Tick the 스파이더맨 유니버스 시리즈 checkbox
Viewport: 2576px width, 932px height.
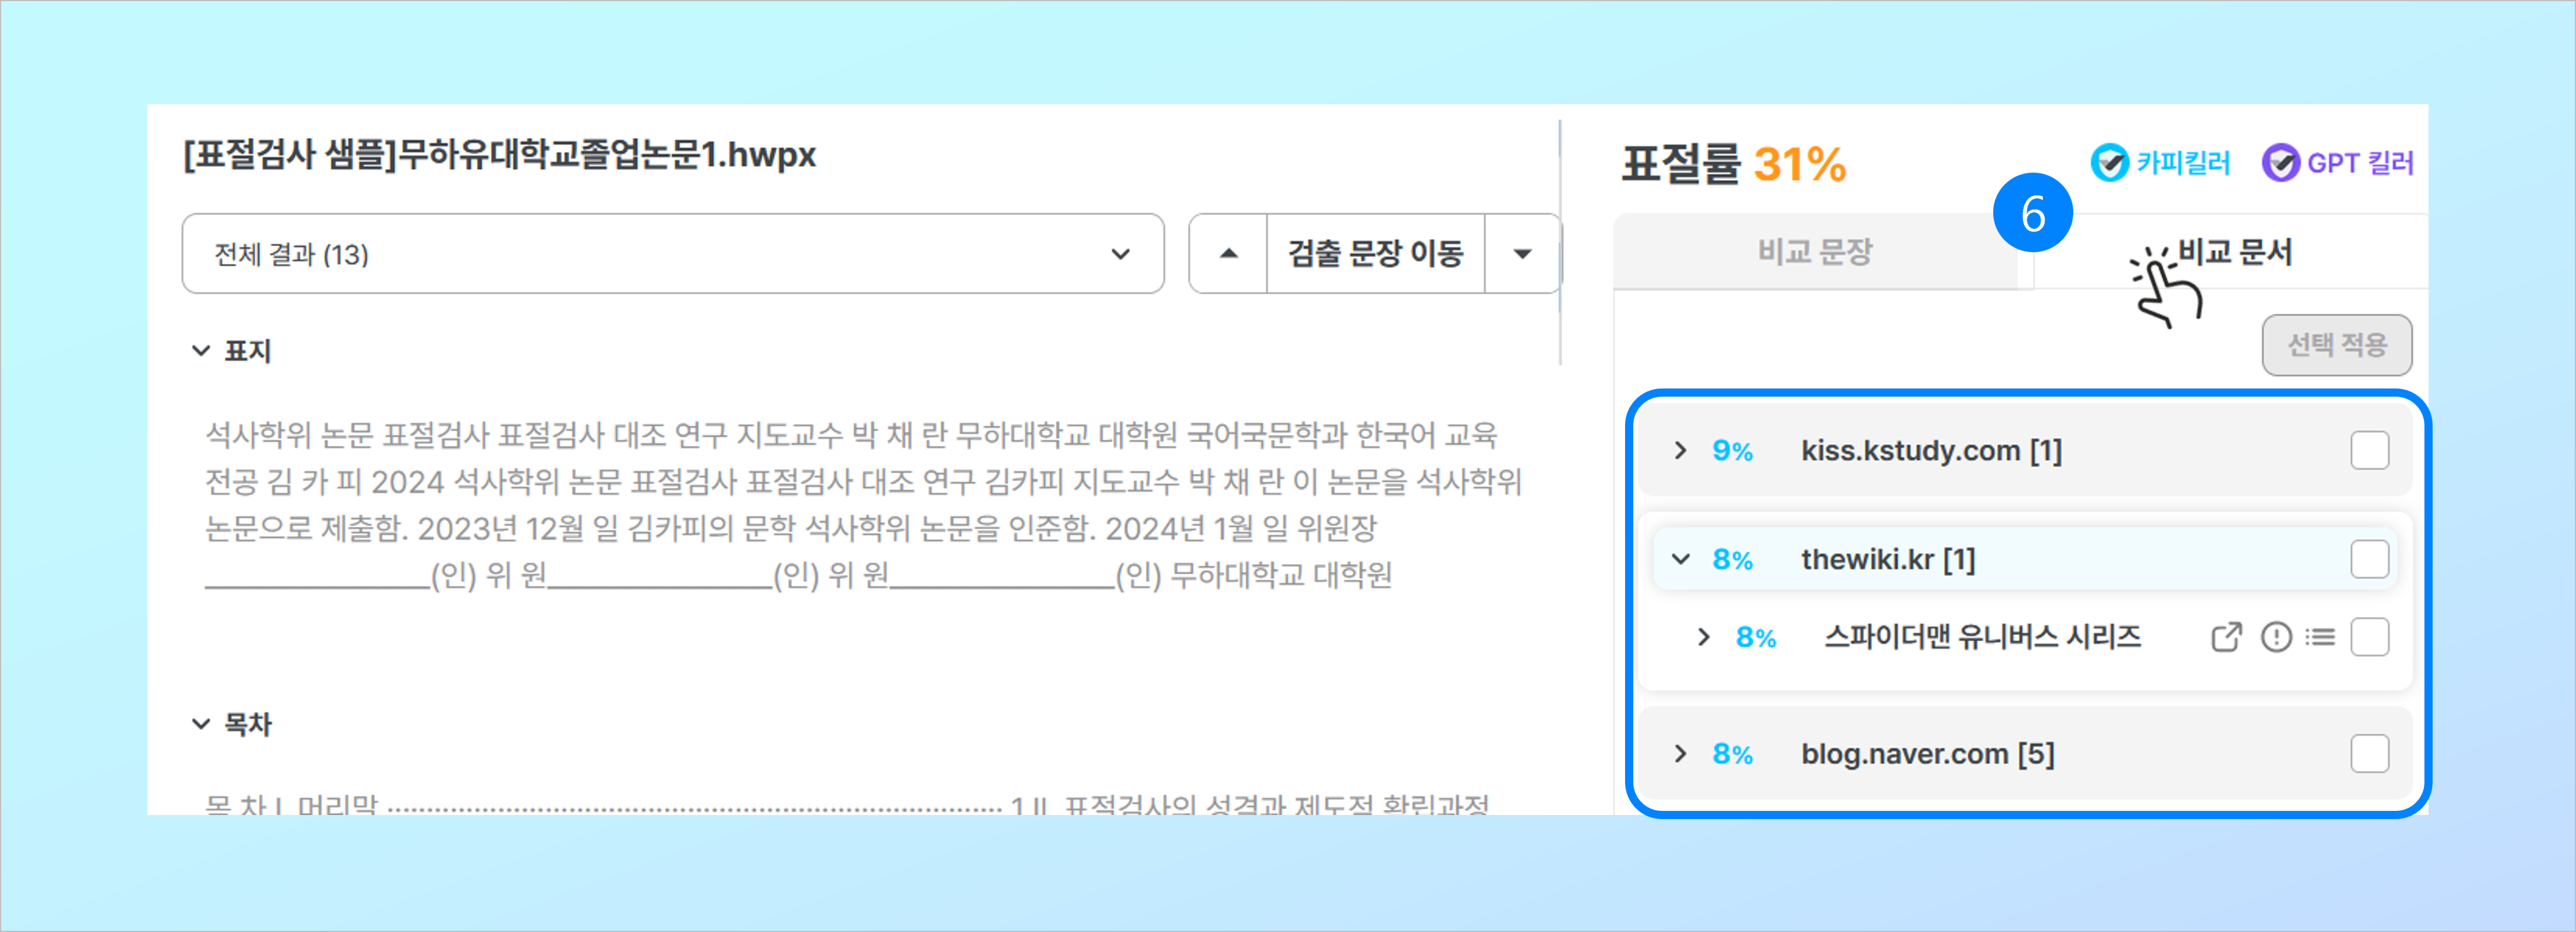point(2369,637)
